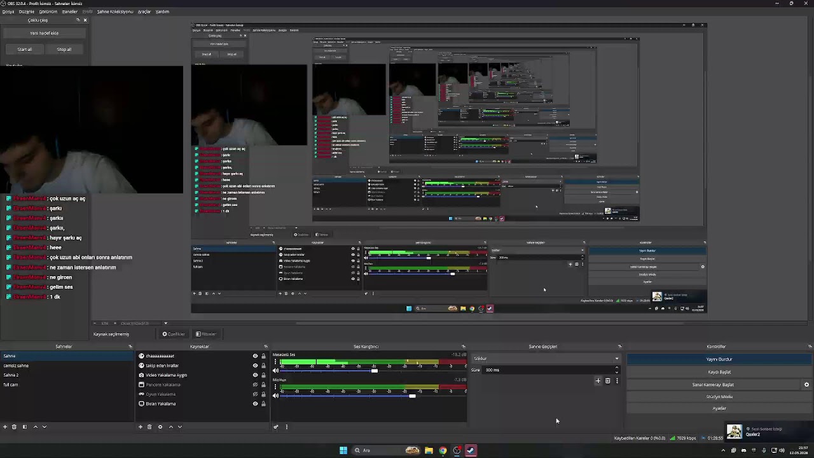Screen dimensions: 814x458
Task: Click the Start all button
Action: pyautogui.click(x=25, y=50)
